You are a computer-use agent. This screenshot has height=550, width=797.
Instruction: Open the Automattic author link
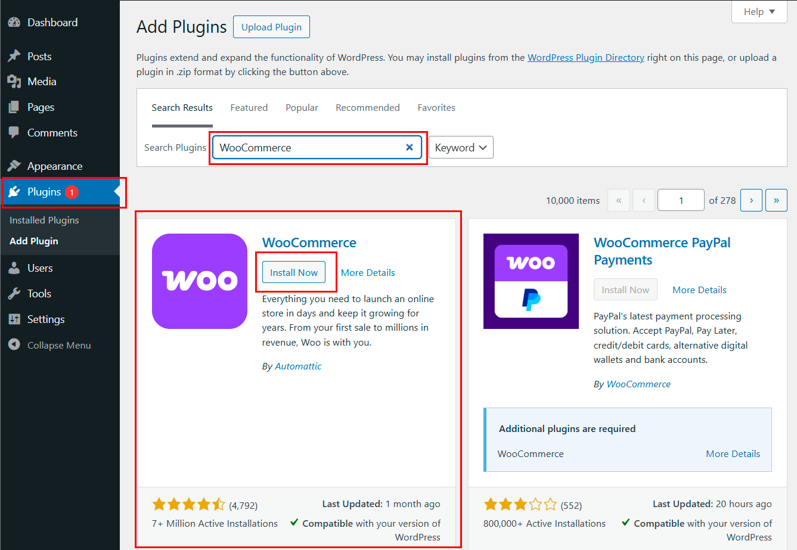click(x=298, y=366)
